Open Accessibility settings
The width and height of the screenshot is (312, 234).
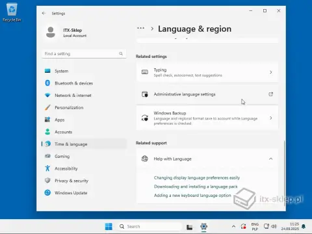(84, 168)
